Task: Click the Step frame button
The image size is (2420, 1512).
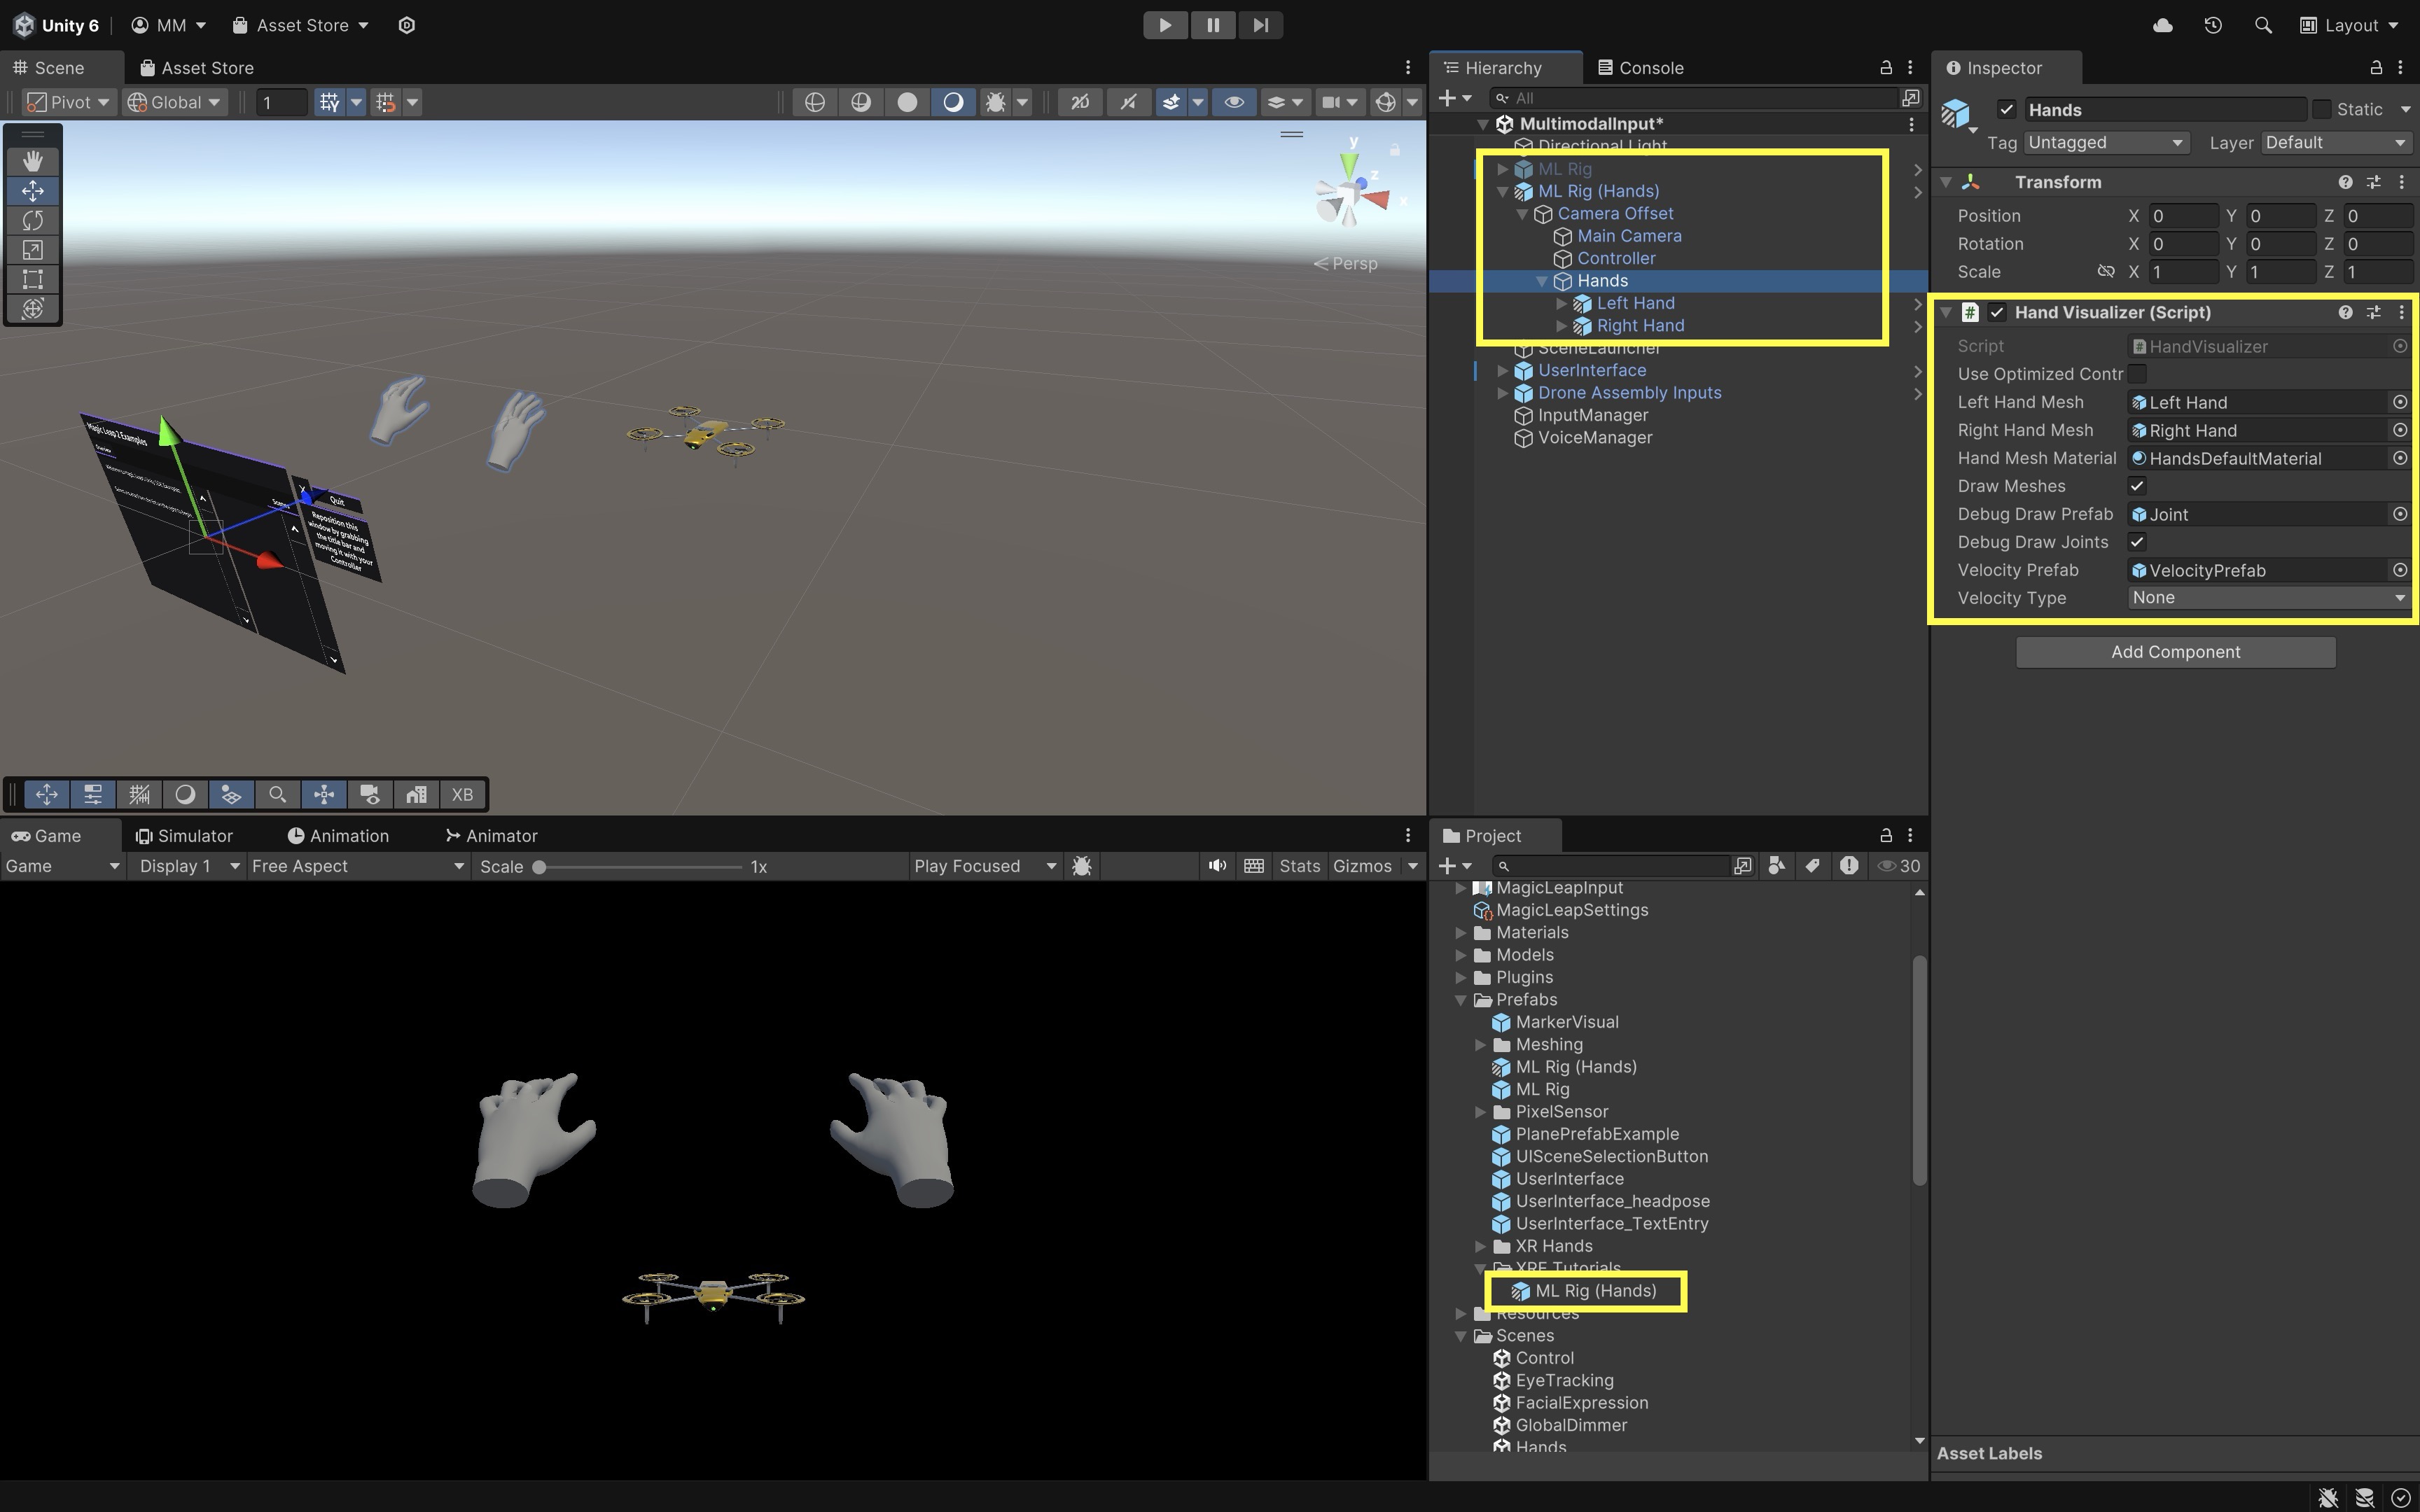Action: click(x=1260, y=25)
